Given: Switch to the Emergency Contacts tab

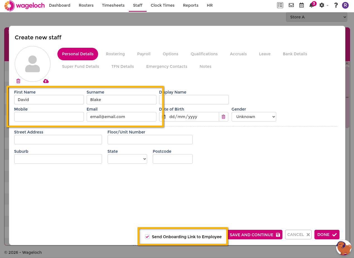Looking at the screenshot, I should pos(167,66).
